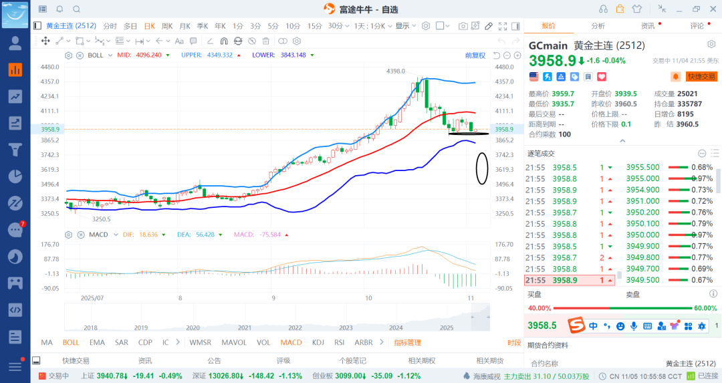
Task: Zoom in the chart with the plus circle
Action: pos(517,55)
